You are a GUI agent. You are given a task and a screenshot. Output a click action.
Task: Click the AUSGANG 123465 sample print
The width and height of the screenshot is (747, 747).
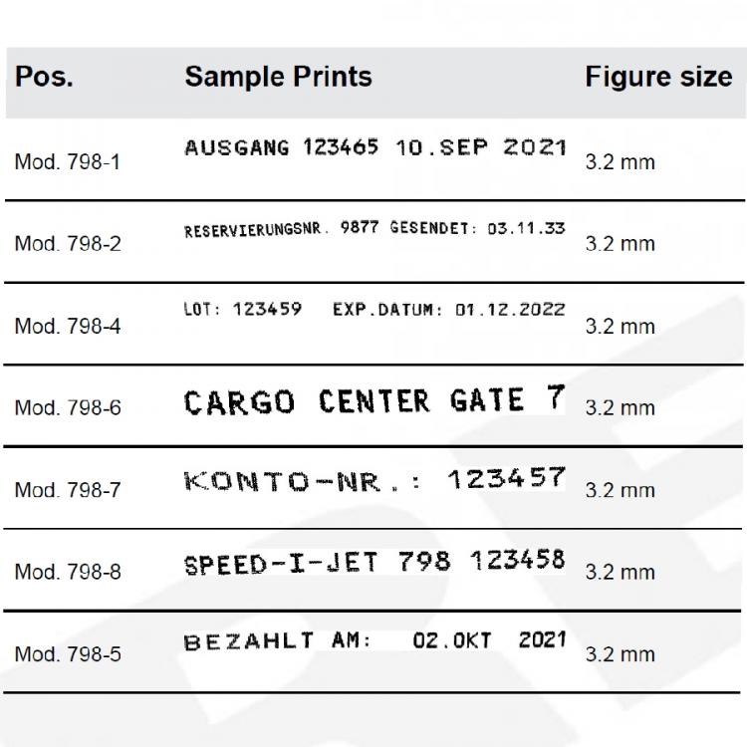(375, 147)
